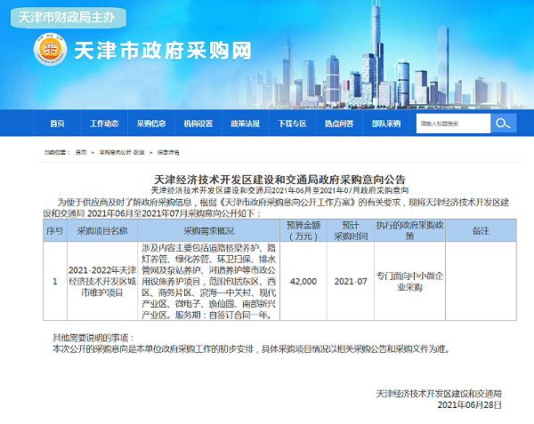This screenshot has height=424, width=534.
Task: Click the 采购项目名称 column header
Action: pyautogui.click(x=102, y=231)
